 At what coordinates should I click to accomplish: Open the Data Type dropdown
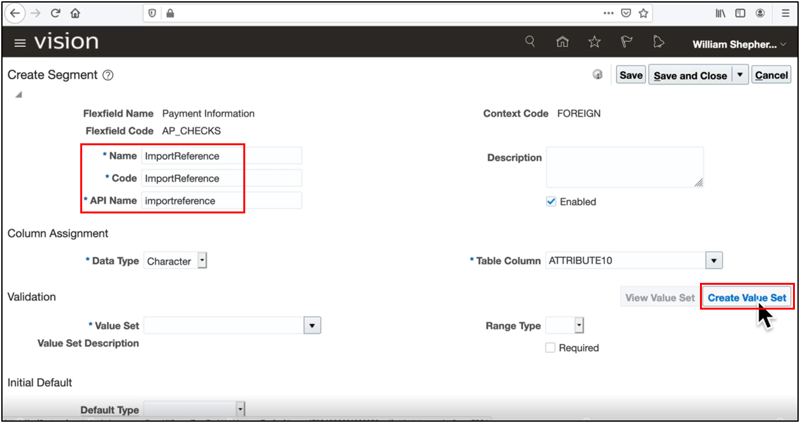point(203,260)
